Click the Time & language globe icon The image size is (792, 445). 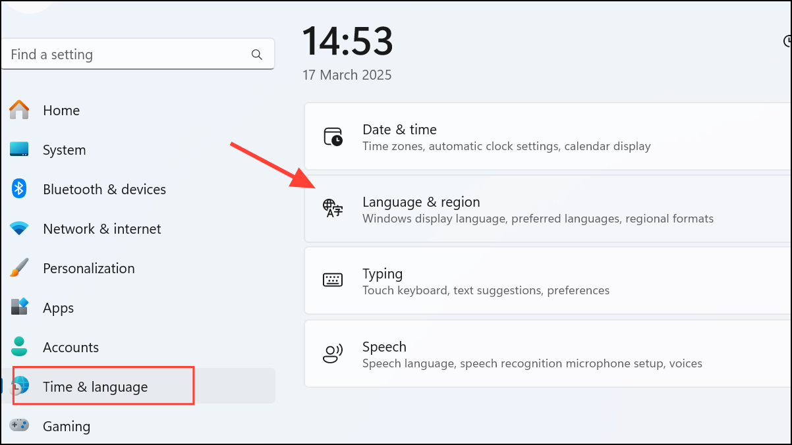tap(20, 386)
